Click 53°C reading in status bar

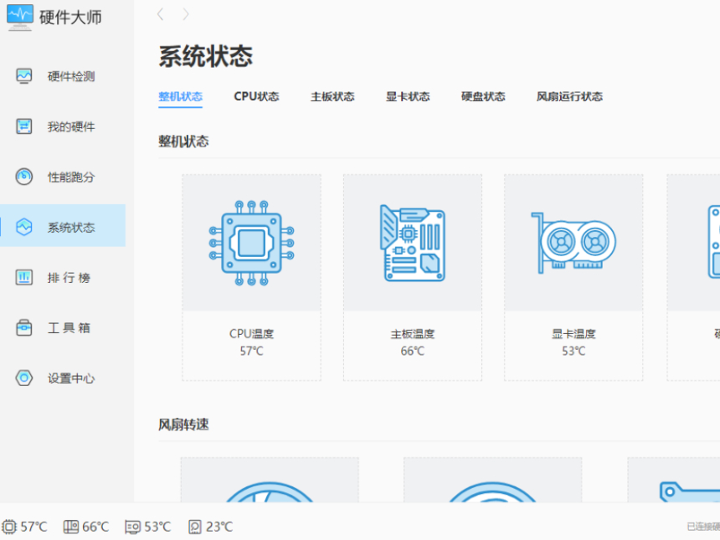click(157, 527)
